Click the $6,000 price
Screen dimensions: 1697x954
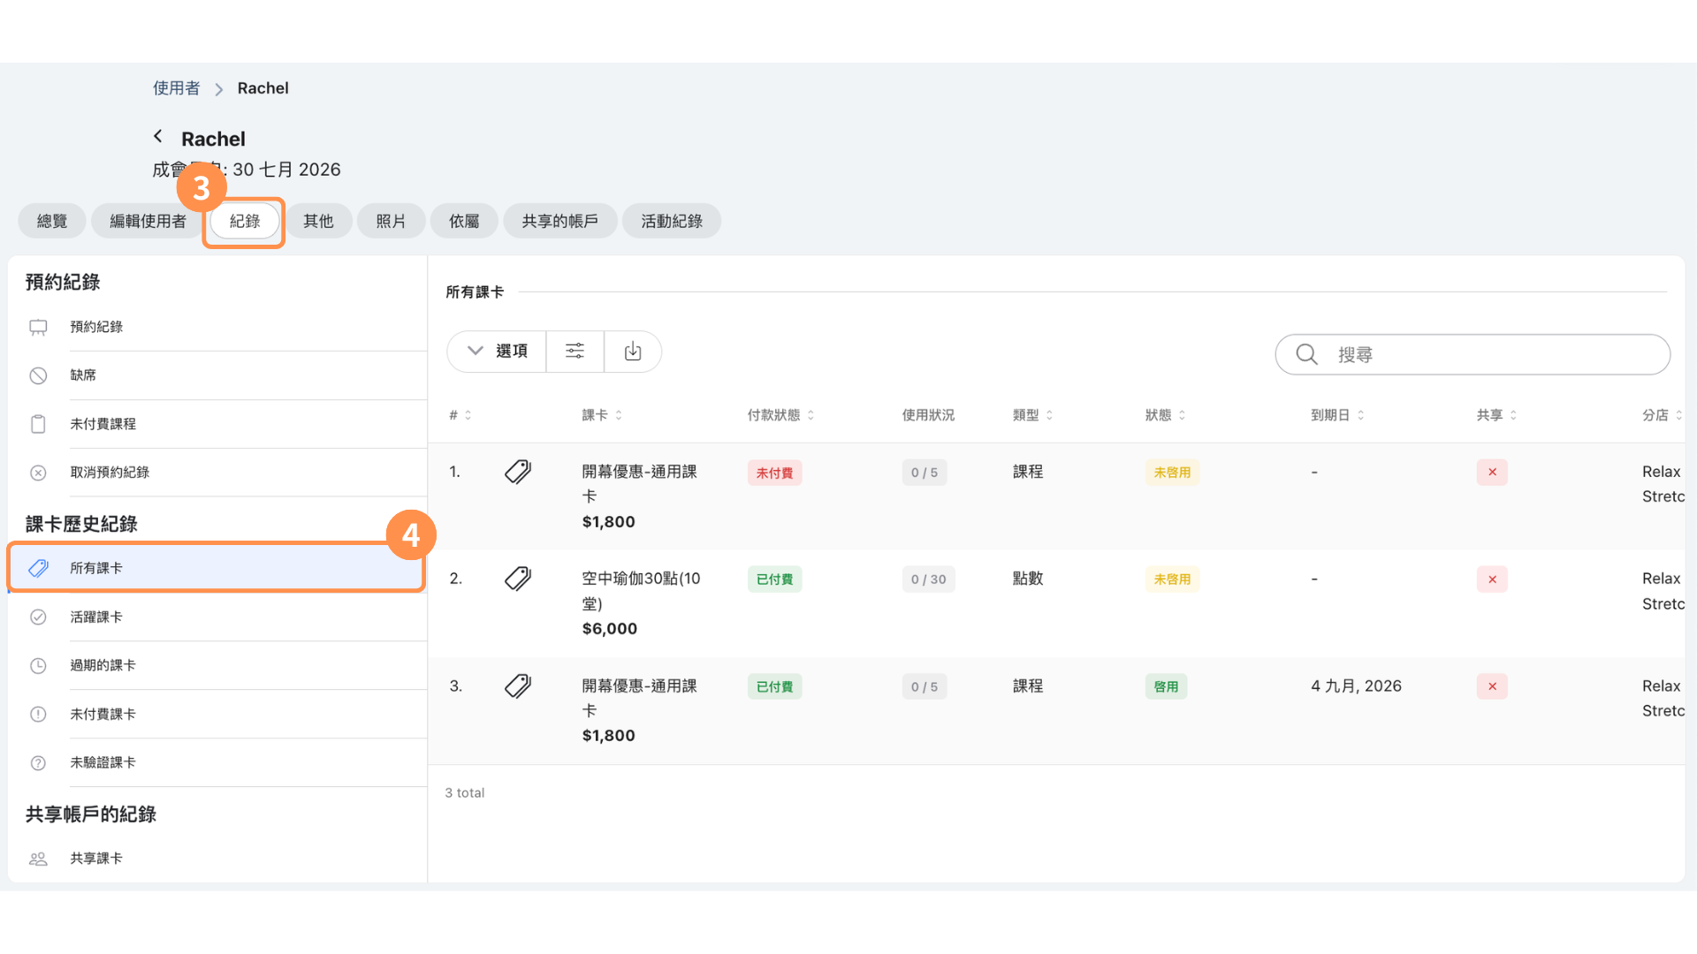point(609,629)
